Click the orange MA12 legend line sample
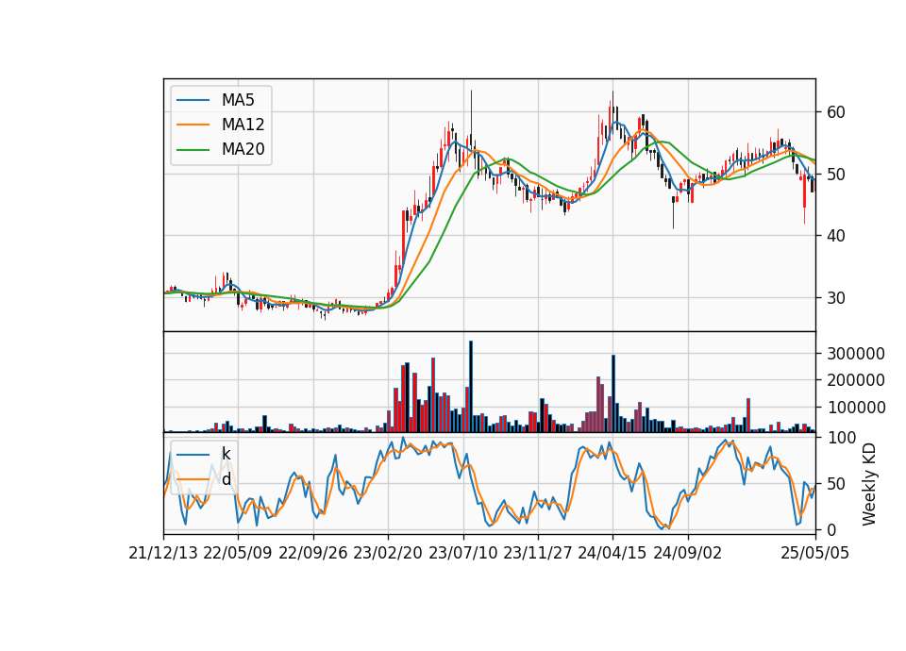906x651 pixels. (x=193, y=125)
